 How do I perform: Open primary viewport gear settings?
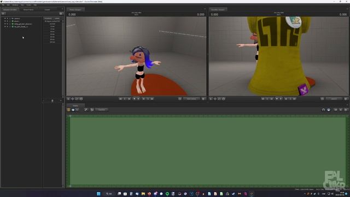pyautogui.click(x=203, y=99)
